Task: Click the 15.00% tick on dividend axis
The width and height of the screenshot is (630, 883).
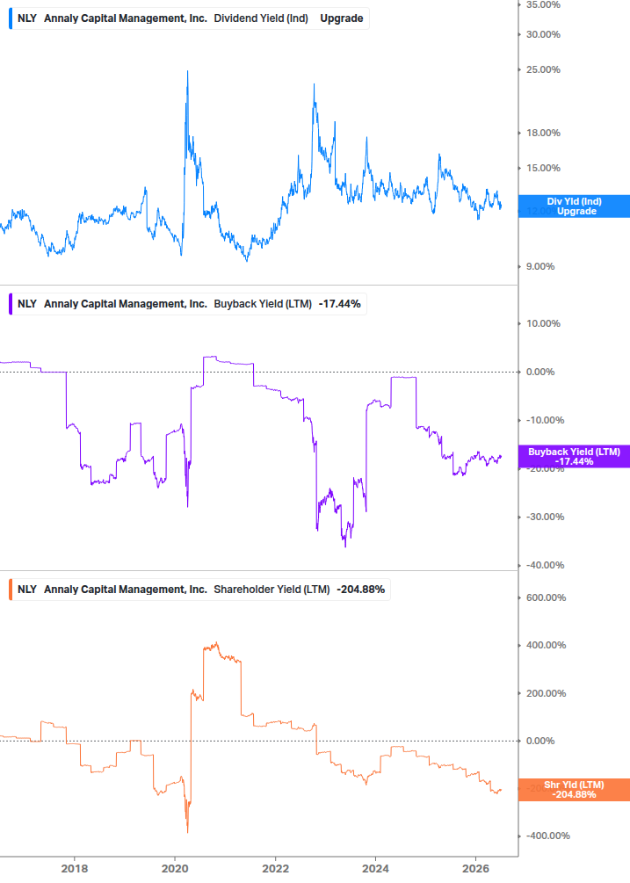Action: click(x=543, y=168)
